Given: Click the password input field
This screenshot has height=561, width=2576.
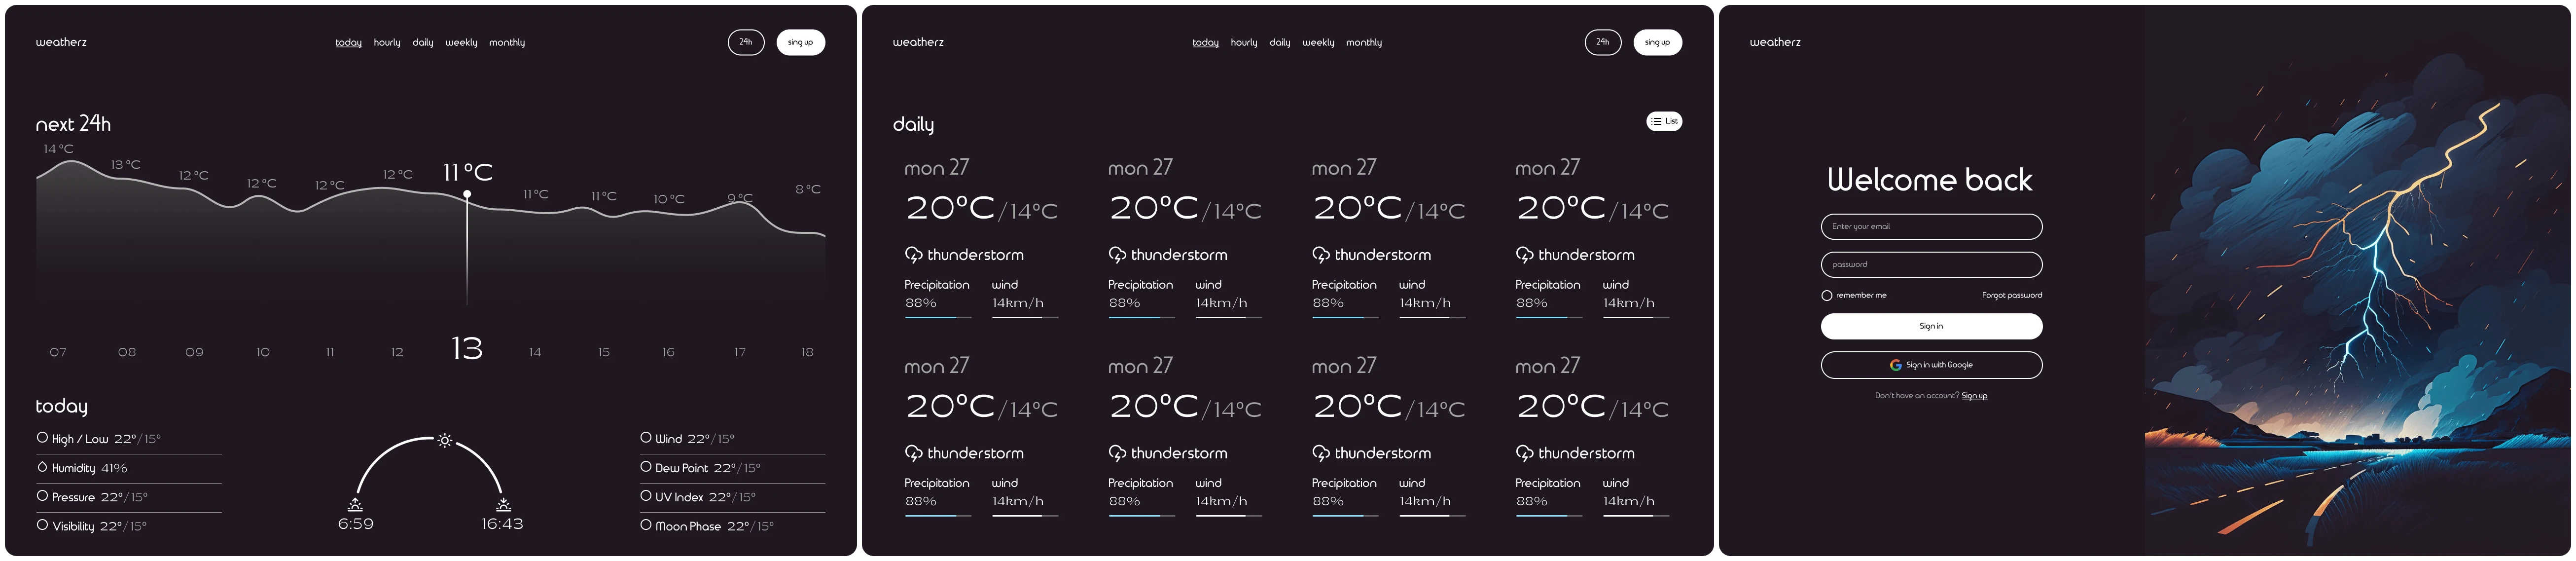Looking at the screenshot, I should click(x=1931, y=264).
